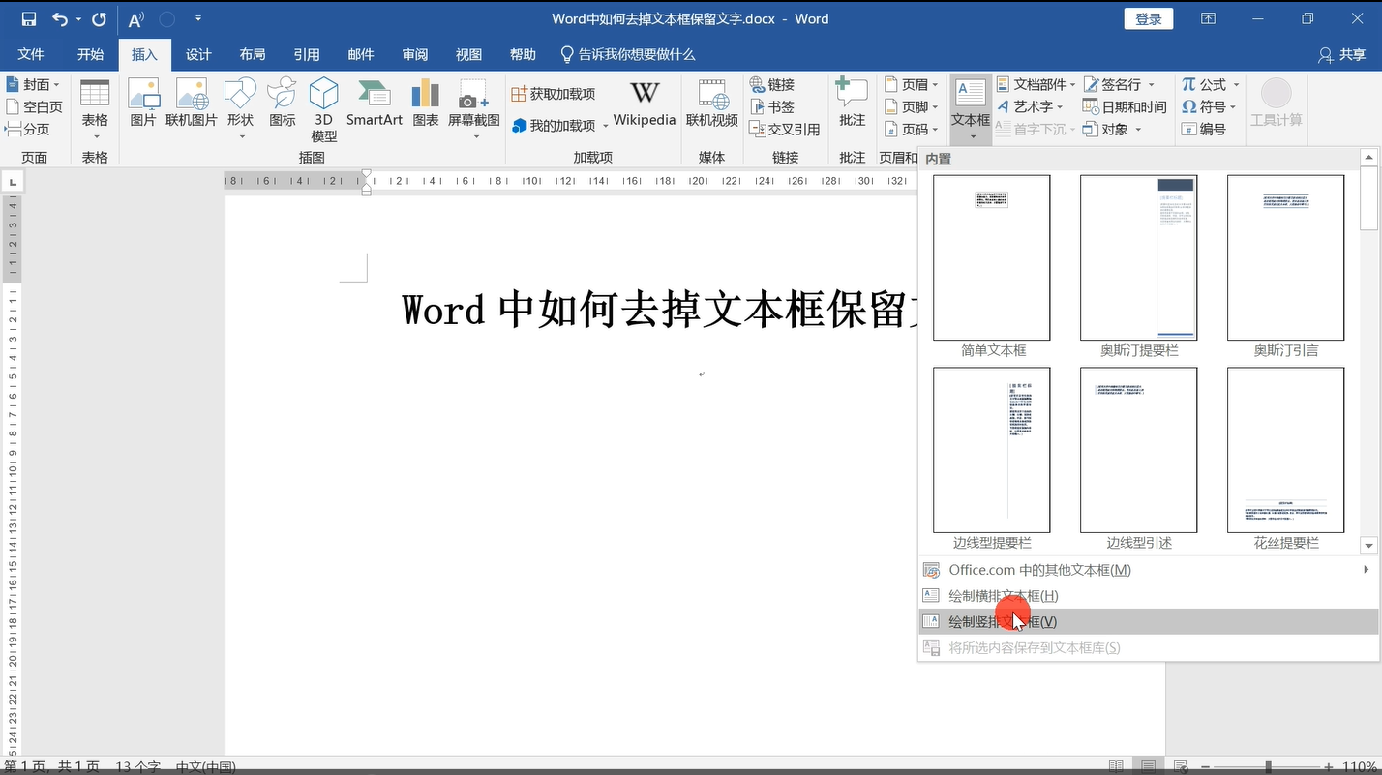Viewport: 1382px width, 775px height.
Task: Insert a chart using 图表
Action: 425,104
